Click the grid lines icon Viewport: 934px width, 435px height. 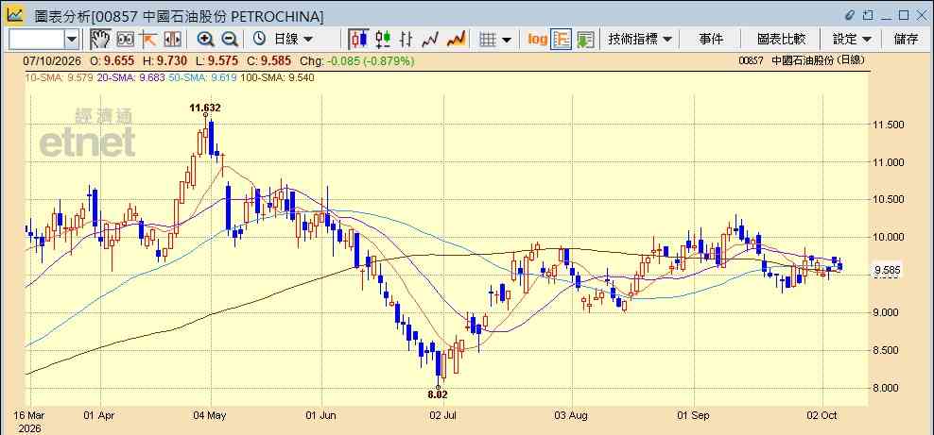[488, 40]
